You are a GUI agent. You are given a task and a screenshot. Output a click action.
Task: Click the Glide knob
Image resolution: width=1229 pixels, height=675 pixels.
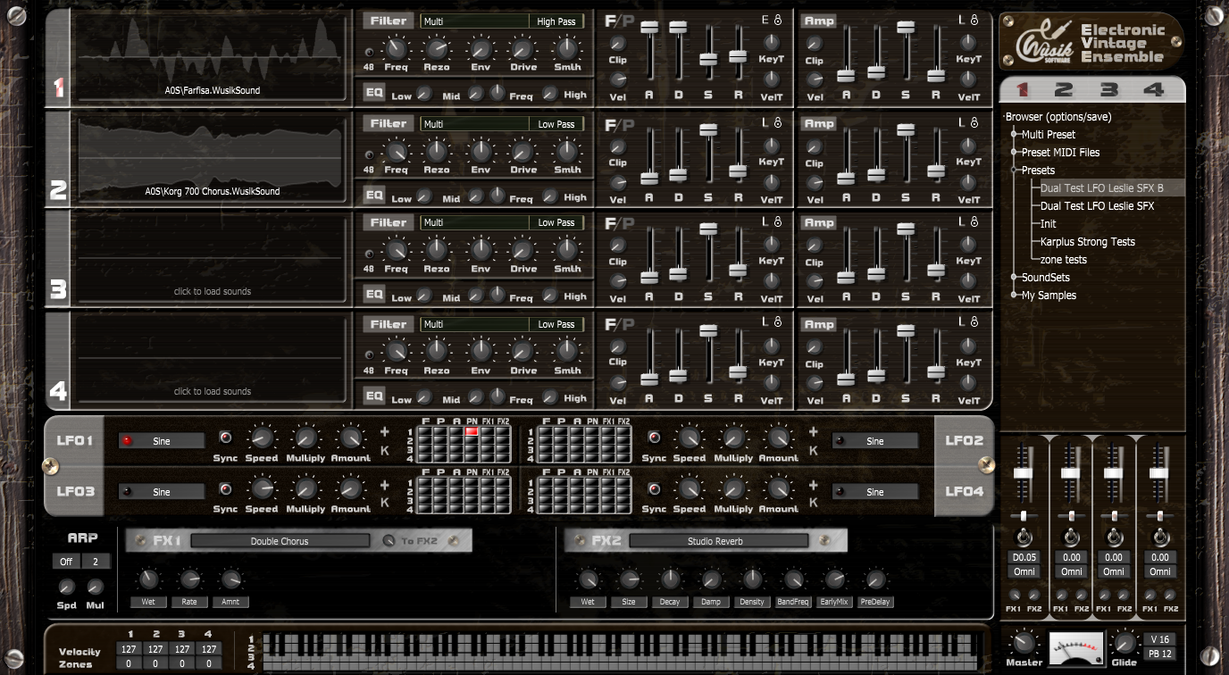[x=1124, y=643]
